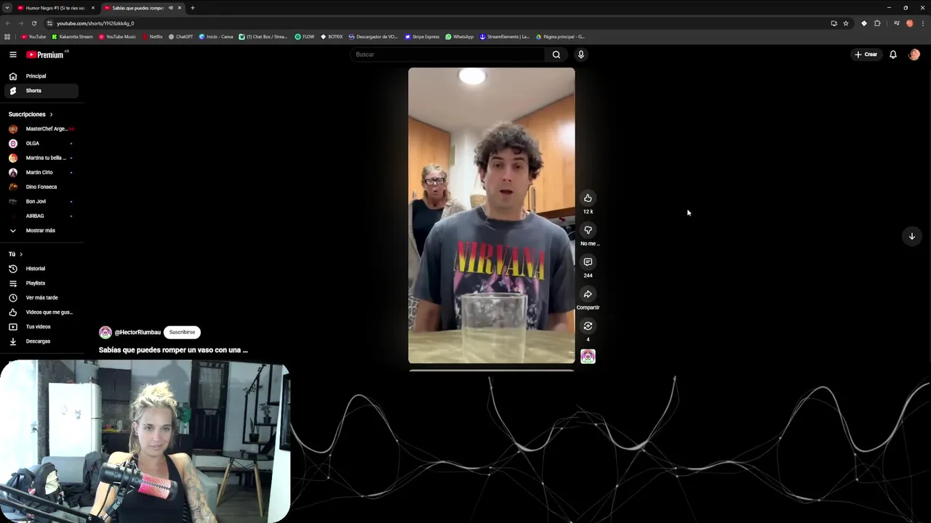Share this short via Compartir icon
931x523 pixels.
tap(588, 294)
